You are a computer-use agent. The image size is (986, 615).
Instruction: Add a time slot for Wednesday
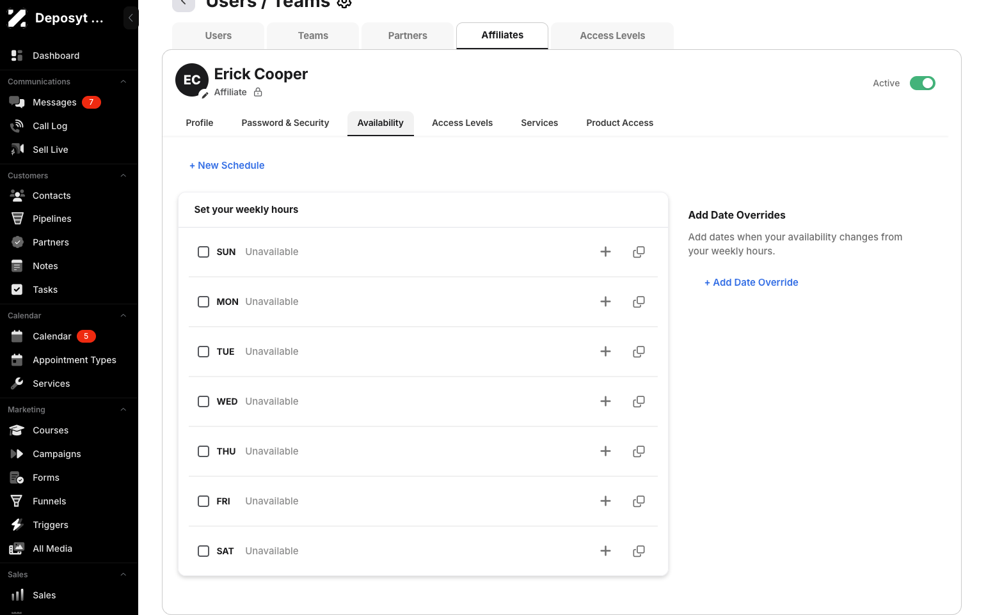[x=605, y=401]
